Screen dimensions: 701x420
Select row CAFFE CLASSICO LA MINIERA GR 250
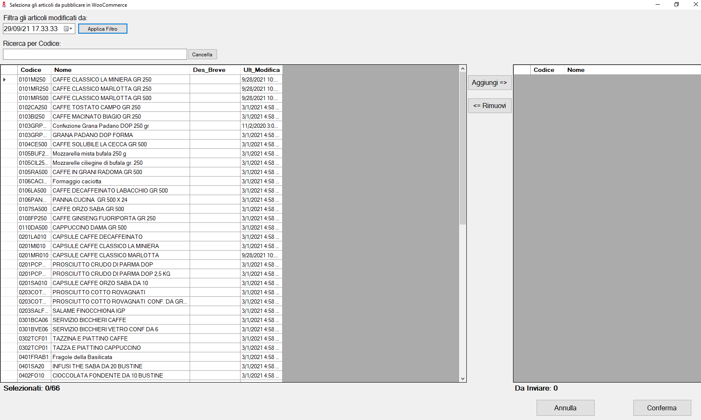tap(120, 80)
